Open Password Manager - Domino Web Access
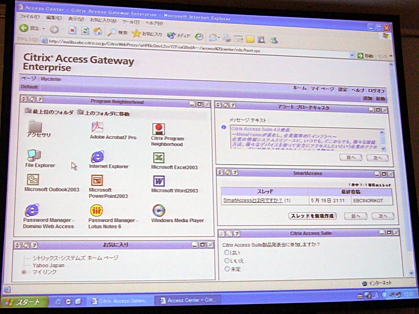The height and width of the screenshot is (314, 419). coord(32,210)
